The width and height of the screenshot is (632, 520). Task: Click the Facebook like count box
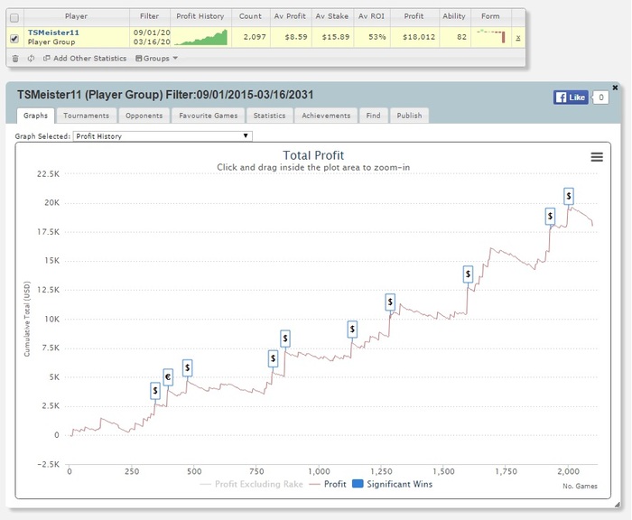coord(601,97)
